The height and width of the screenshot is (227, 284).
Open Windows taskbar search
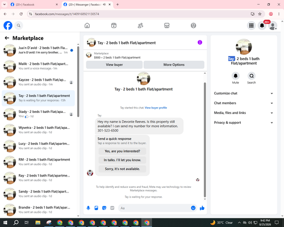coord(16,222)
